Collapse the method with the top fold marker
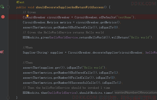 coord(8,7)
